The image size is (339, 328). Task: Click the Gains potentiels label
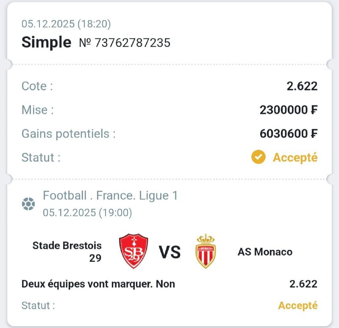click(x=69, y=134)
